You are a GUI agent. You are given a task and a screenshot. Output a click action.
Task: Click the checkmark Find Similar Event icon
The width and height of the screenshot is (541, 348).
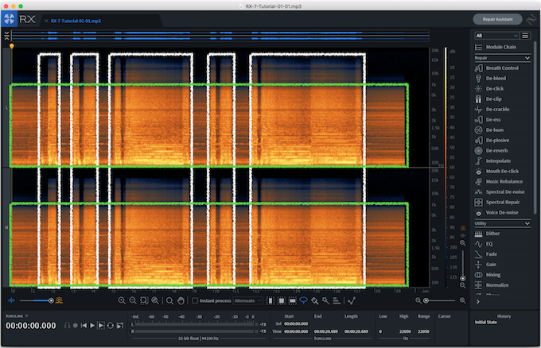point(351,301)
